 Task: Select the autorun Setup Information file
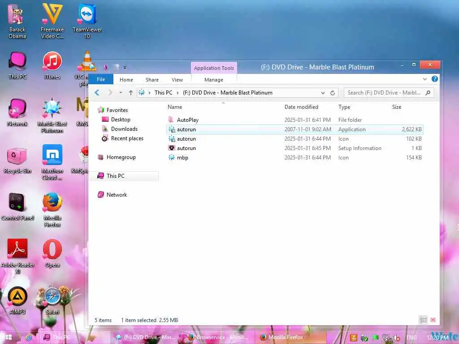(295, 148)
